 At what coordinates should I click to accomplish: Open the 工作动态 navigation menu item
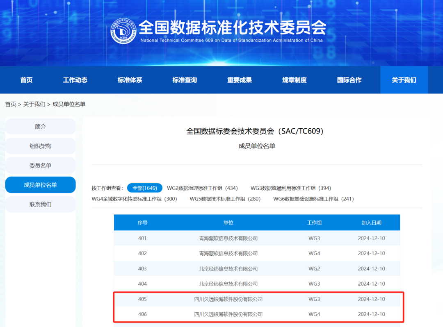75,80
